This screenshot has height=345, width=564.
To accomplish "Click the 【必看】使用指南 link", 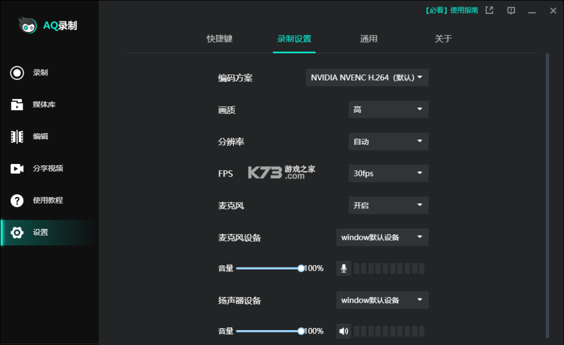I will (x=452, y=10).
